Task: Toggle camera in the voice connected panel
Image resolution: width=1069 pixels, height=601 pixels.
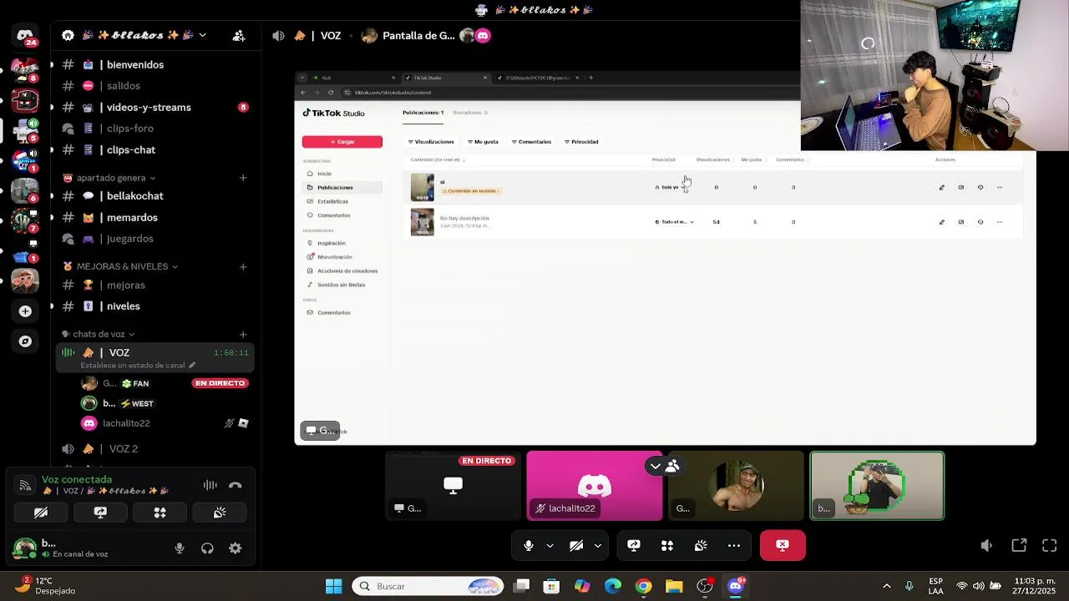Action: pos(40,513)
